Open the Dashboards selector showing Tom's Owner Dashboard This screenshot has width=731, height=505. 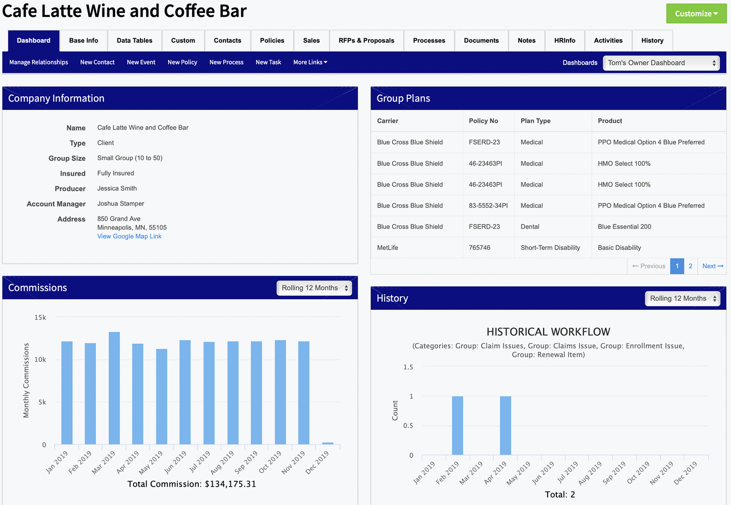coord(661,63)
